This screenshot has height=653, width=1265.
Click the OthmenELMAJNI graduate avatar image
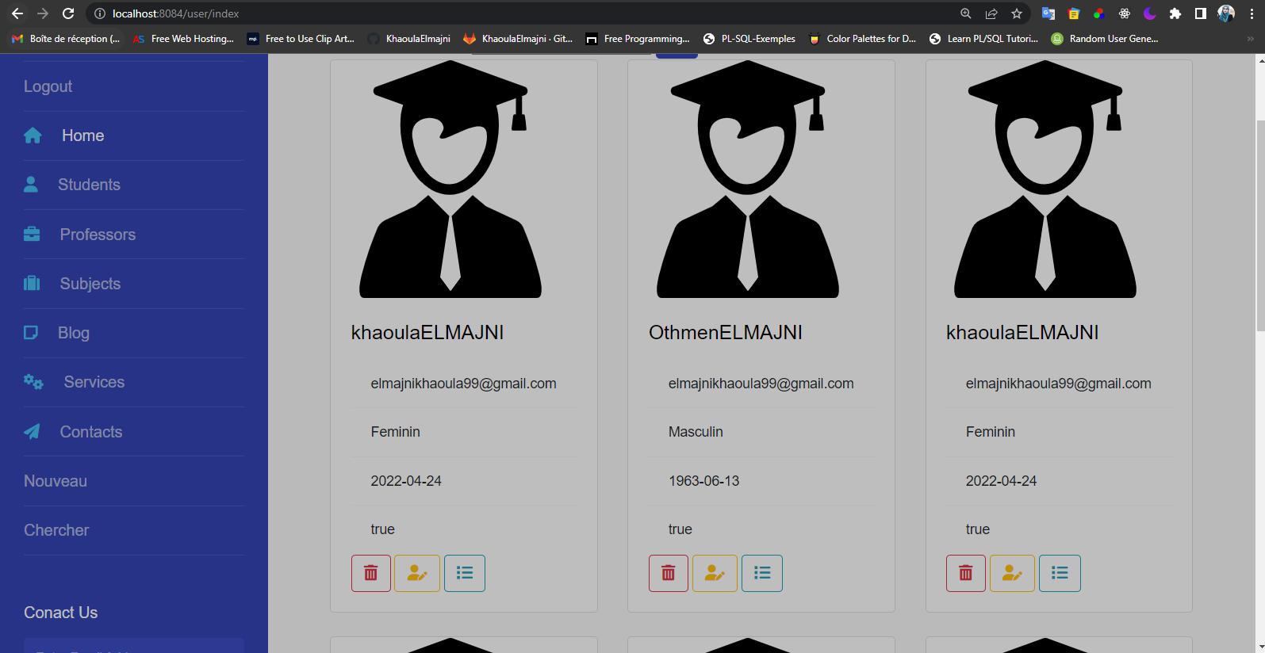click(748, 179)
